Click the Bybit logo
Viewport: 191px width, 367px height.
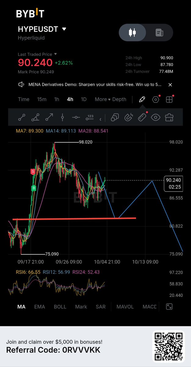pos(30,13)
